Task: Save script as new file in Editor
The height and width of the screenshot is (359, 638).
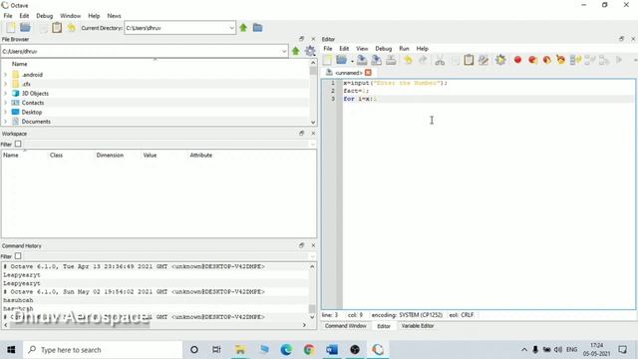Action: click(377, 60)
